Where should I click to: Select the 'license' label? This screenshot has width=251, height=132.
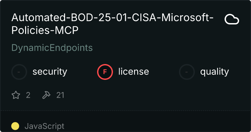pyautogui.click(x=133, y=72)
